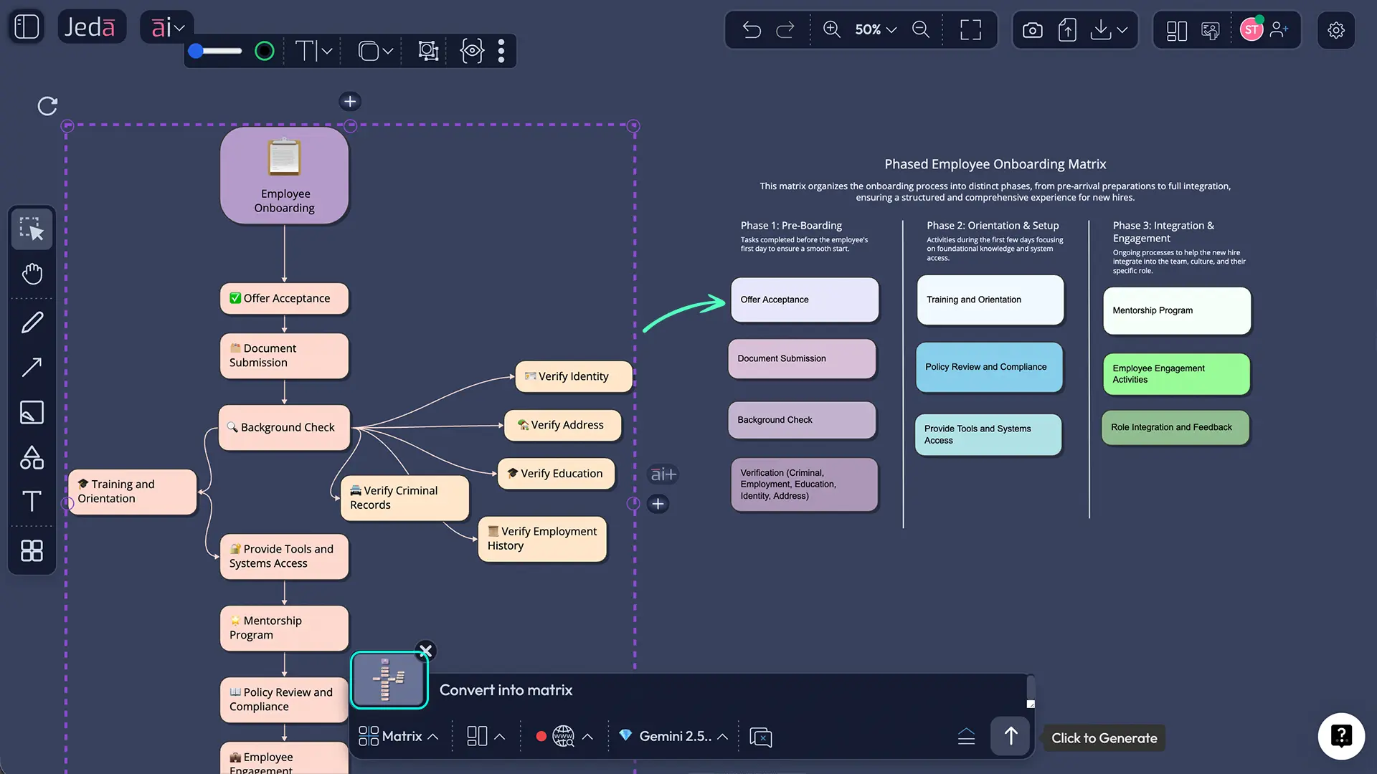Expand the Matrix output type dropdown
The width and height of the screenshot is (1377, 774).
pyautogui.click(x=398, y=736)
